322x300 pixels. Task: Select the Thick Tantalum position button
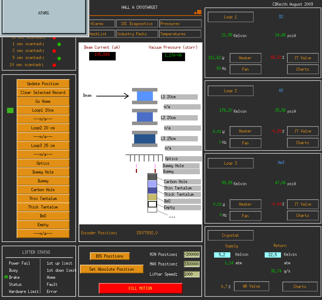[43, 207]
